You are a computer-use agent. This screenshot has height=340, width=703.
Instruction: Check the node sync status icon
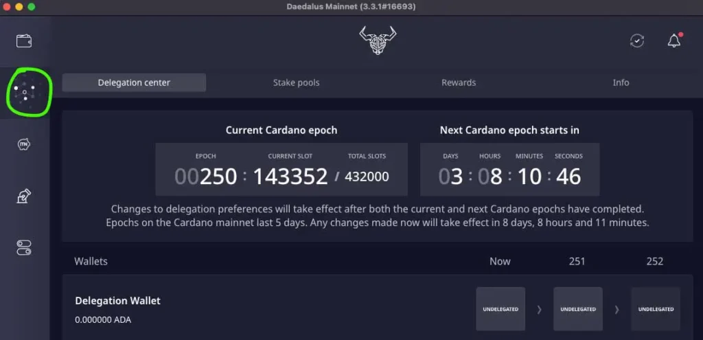[636, 41]
